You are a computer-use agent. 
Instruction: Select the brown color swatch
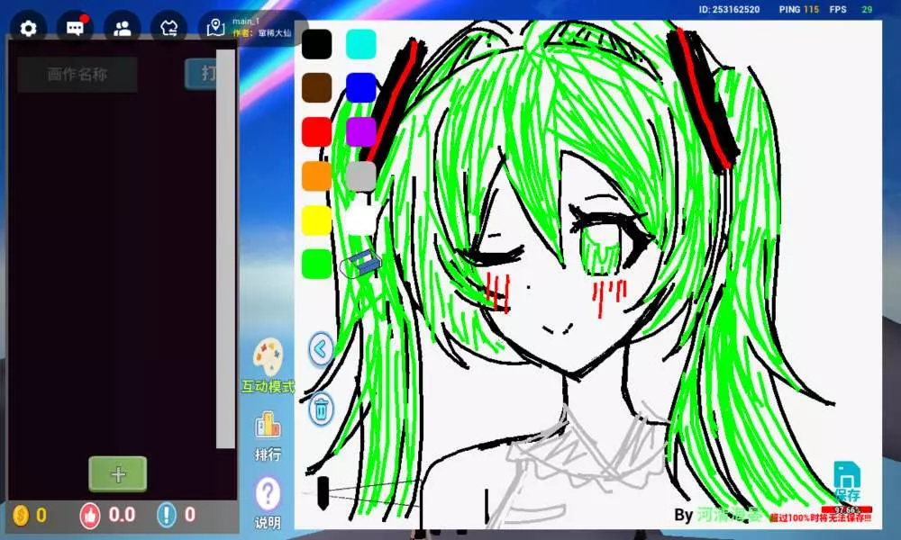[x=316, y=88]
